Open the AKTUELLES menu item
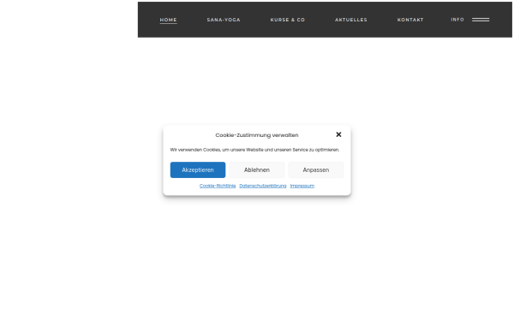This screenshot has width=514, height=321. (350, 20)
